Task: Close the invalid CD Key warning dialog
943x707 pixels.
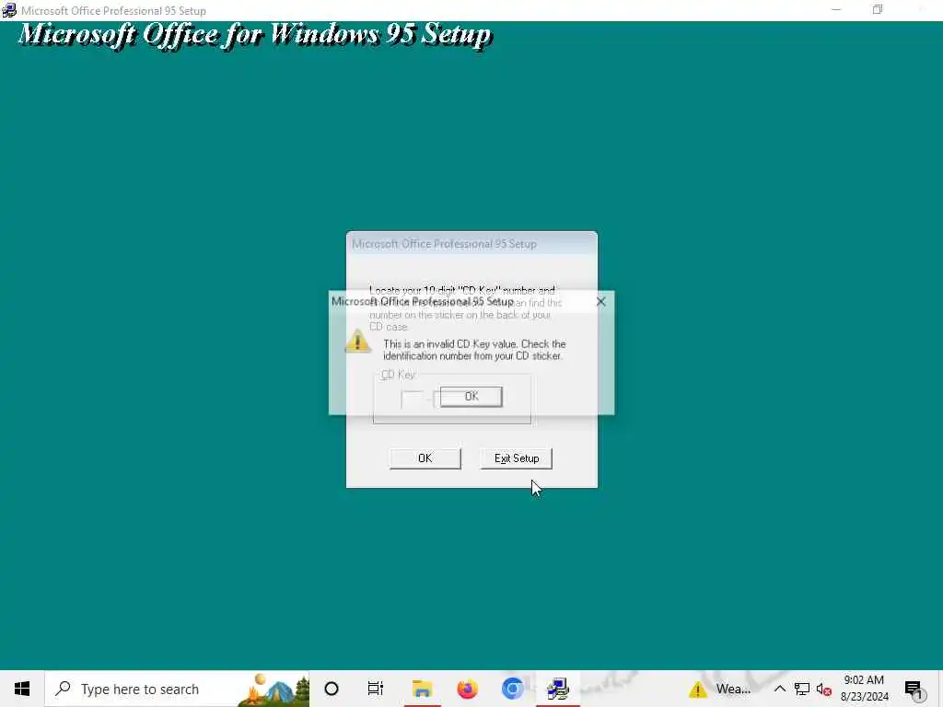Action: pyautogui.click(x=600, y=302)
